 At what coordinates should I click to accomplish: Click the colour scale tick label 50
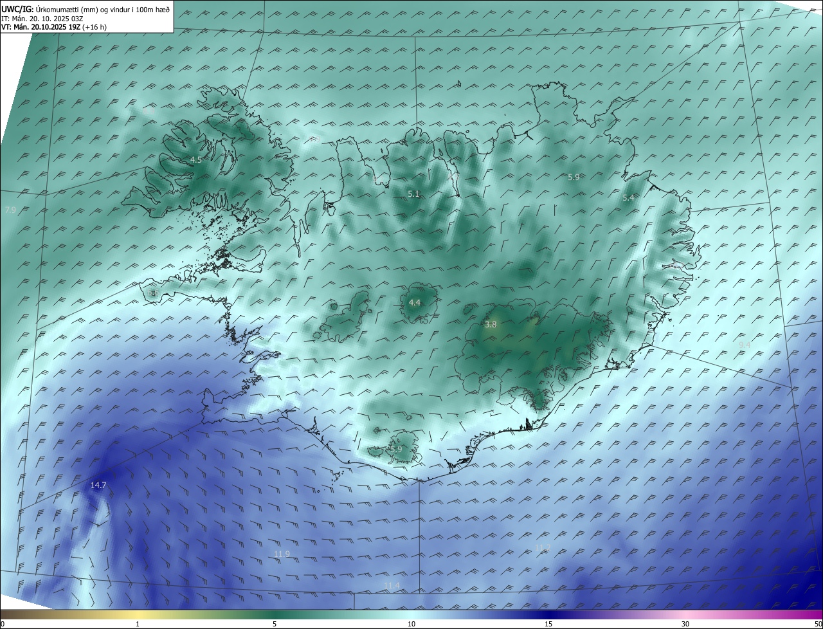[x=818, y=624]
